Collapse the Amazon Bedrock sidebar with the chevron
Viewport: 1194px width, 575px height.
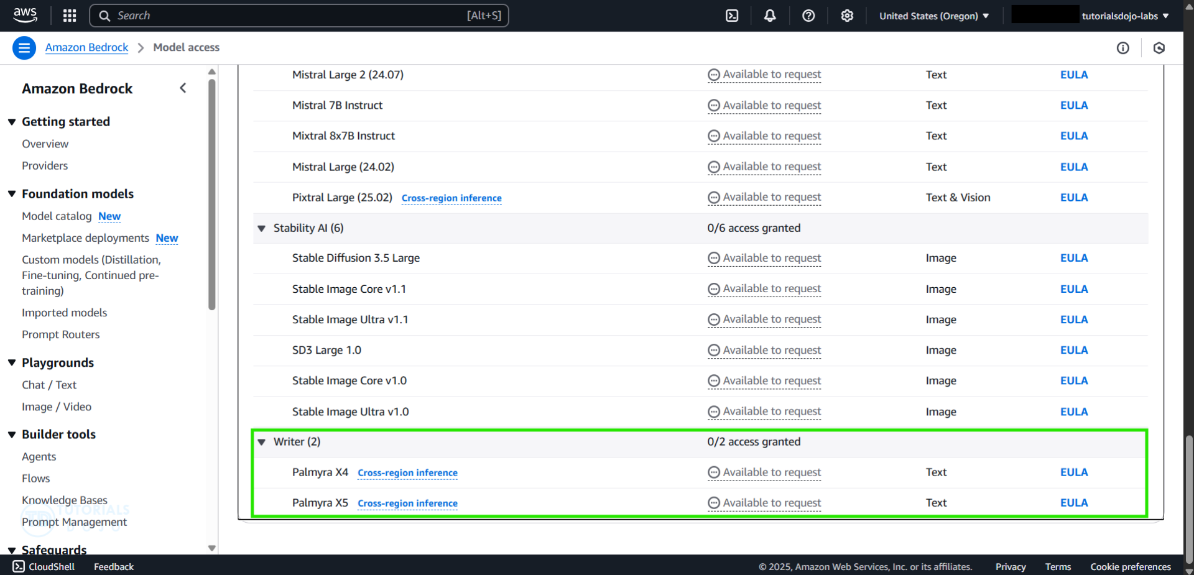tap(183, 88)
